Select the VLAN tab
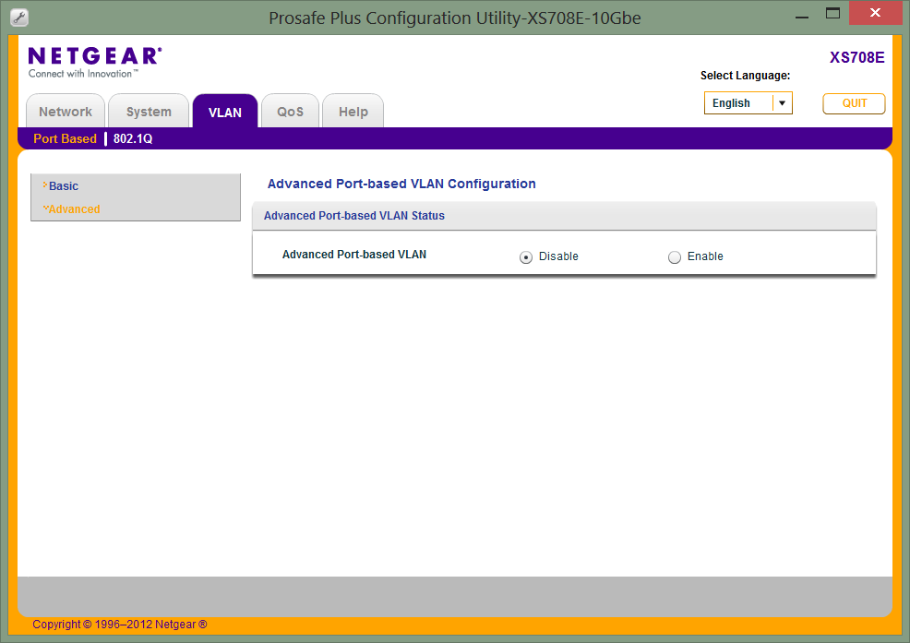910x643 pixels. [225, 112]
